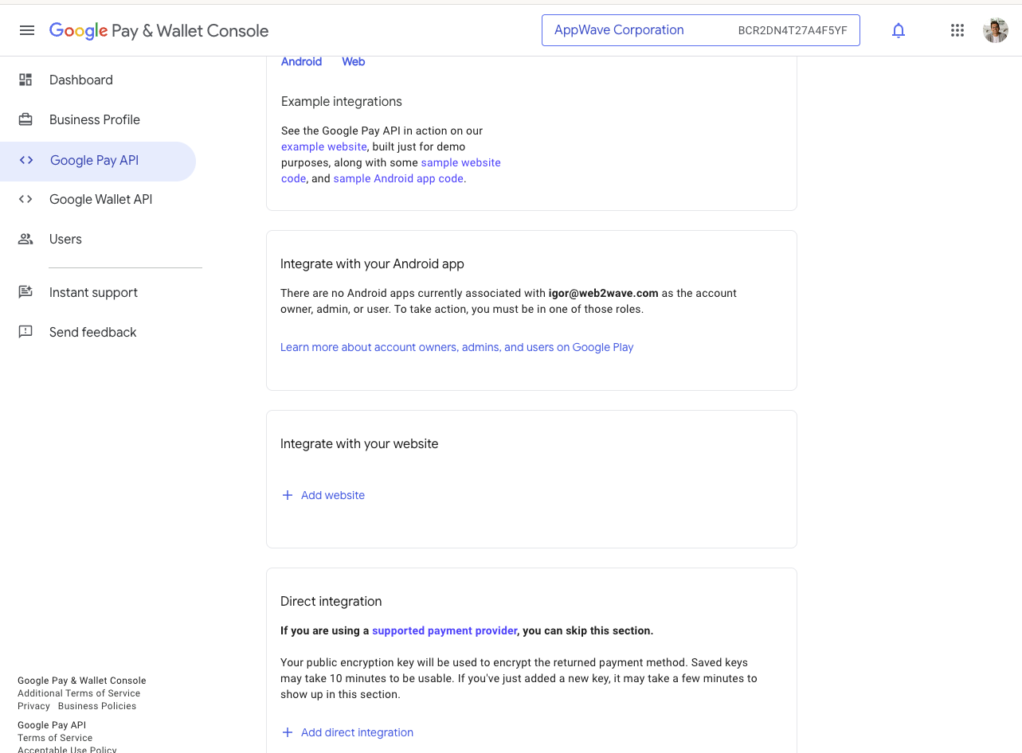Click the plus icon beside Add direct integration
1022x753 pixels.
point(288,732)
